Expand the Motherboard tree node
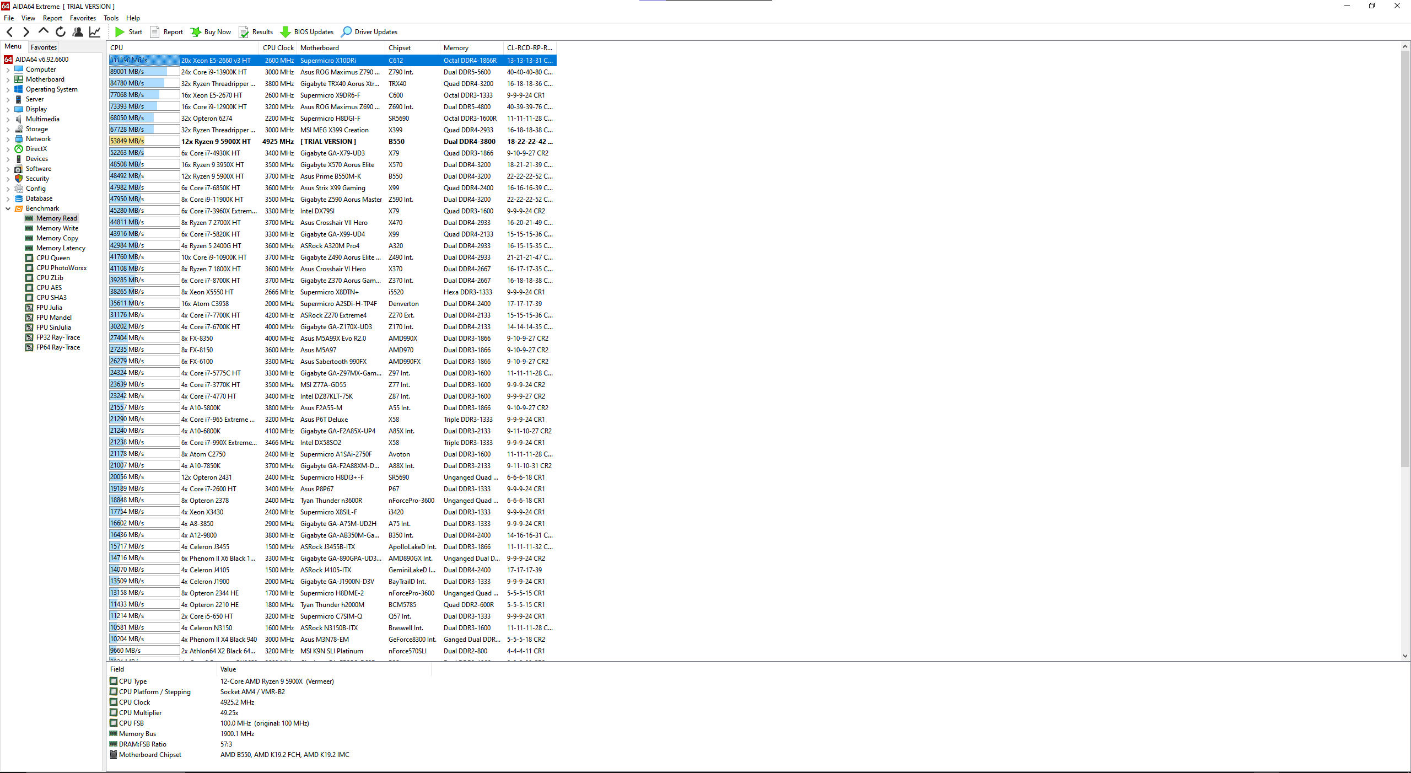This screenshot has width=1411, height=773. (8, 80)
